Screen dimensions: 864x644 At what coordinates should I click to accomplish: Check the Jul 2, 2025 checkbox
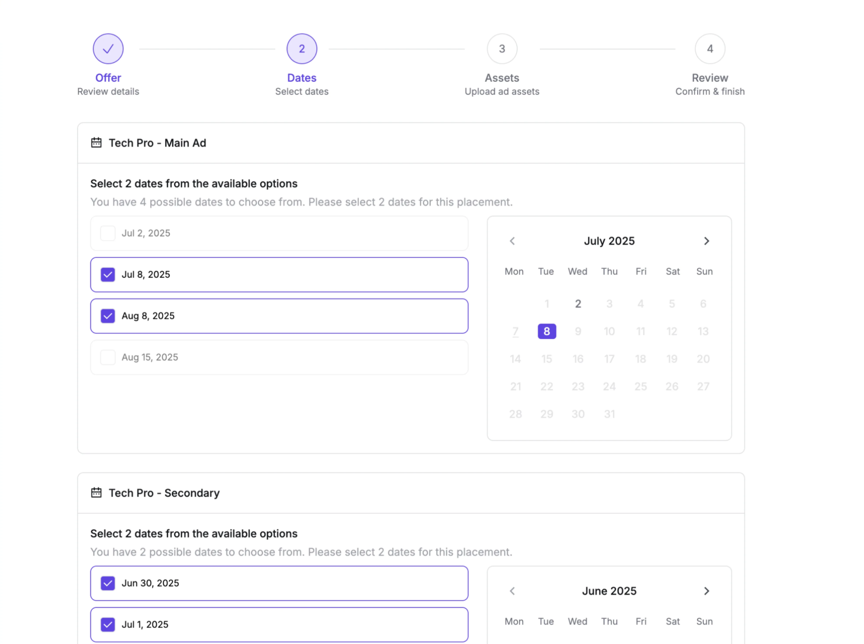(x=107, y=233)
